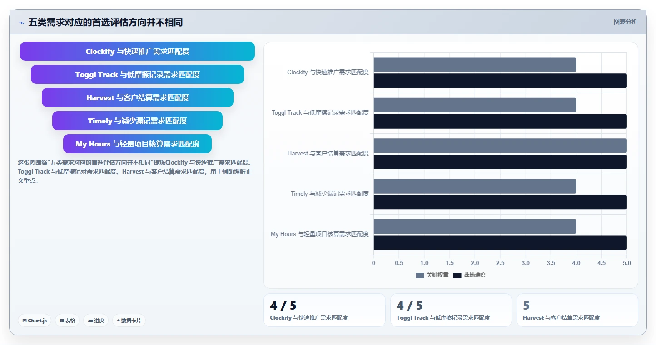Select the Harvest 与客户结算需求匹配度 funnel bar
656x345 pixels.
tap(138, 97)
